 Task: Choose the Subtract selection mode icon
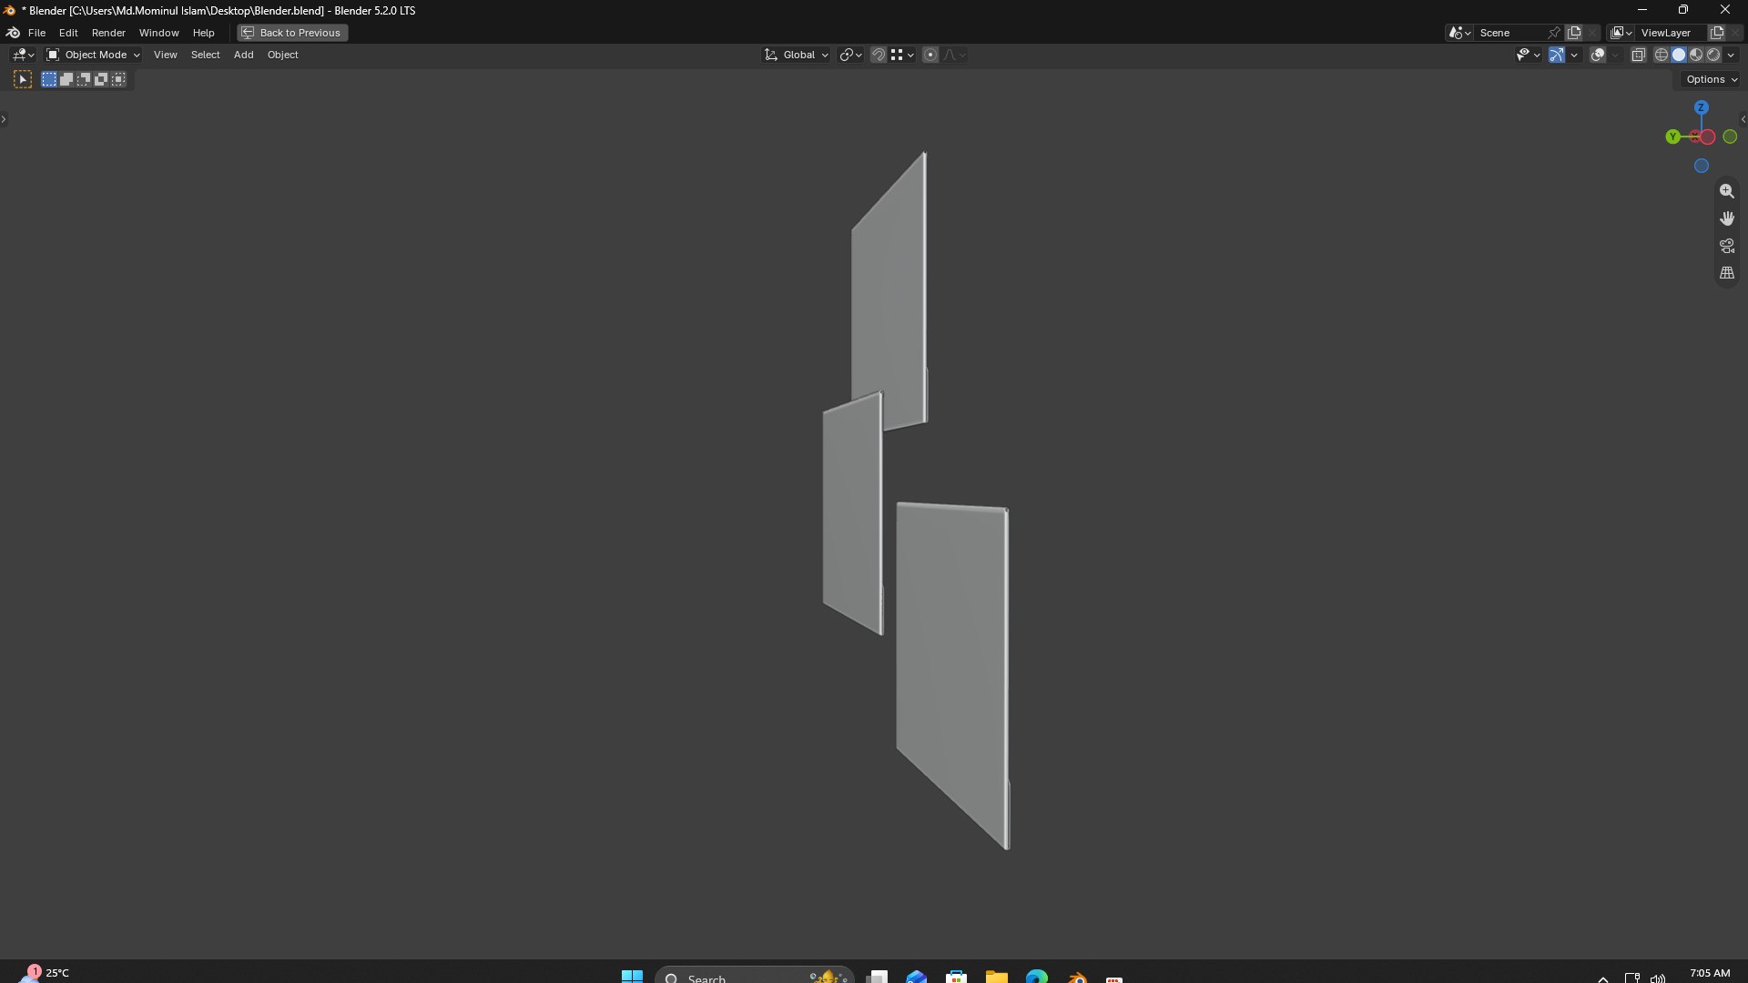pyautogui.click(x=84, y=80)
